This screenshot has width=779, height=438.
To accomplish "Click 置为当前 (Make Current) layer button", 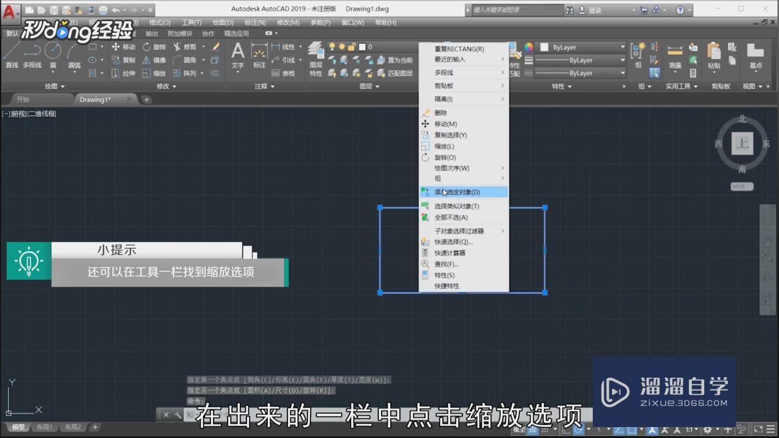I will 395,60.
